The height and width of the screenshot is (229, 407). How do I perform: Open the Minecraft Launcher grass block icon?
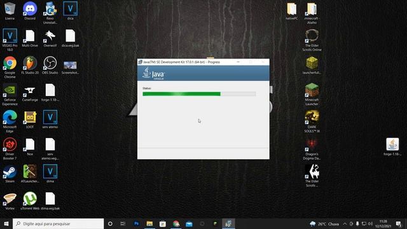pos(312,95)
